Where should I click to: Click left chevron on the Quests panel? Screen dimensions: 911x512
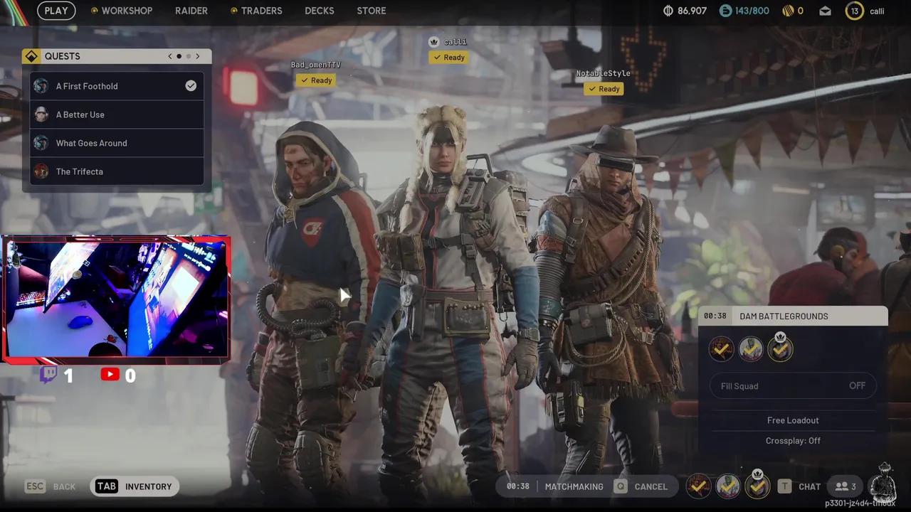click(x=169, y=55)
